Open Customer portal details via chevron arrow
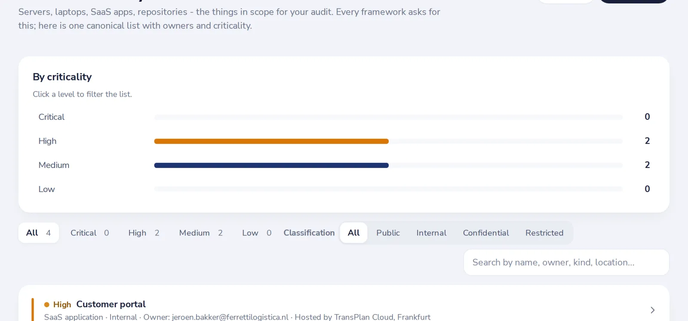Screen dimensions: 688x321 pos(652,310)
